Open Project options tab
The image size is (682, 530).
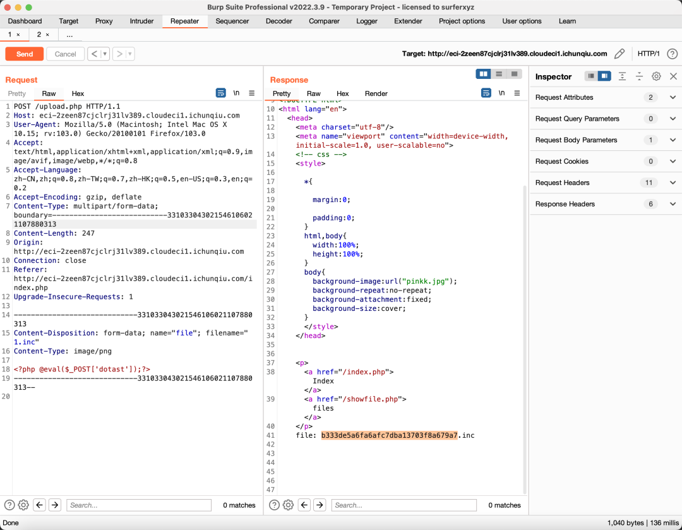(x=462, y=21)
